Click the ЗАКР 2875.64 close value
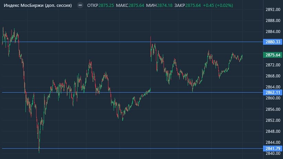The width and height of the screenshot is (283, 159). pos(187,6)
